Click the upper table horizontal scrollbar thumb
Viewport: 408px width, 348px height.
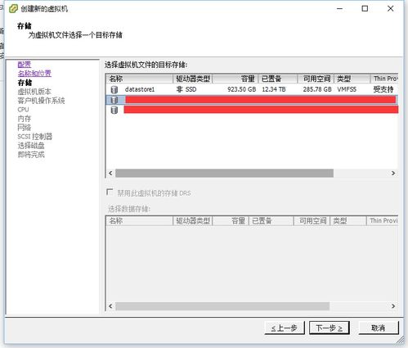point(224,173)
